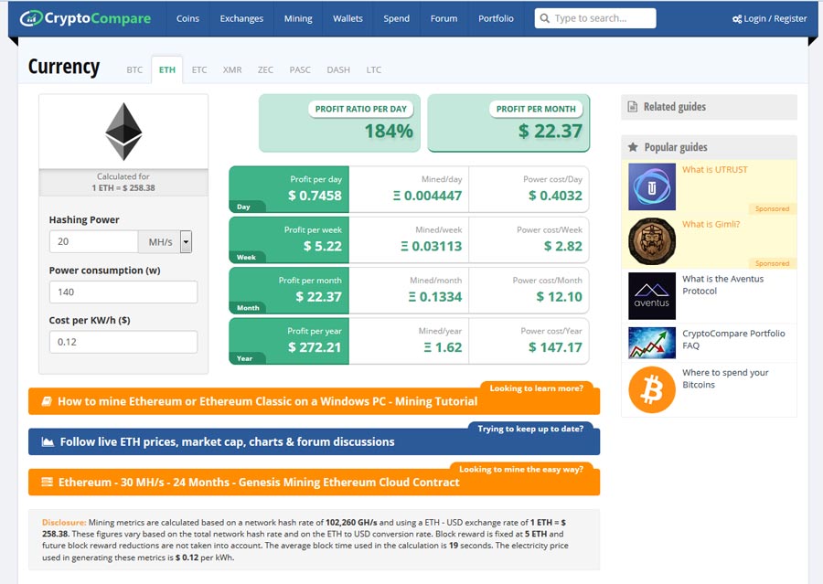Click the Related guides header
823x584 pixels.
[x=709, y=107]
